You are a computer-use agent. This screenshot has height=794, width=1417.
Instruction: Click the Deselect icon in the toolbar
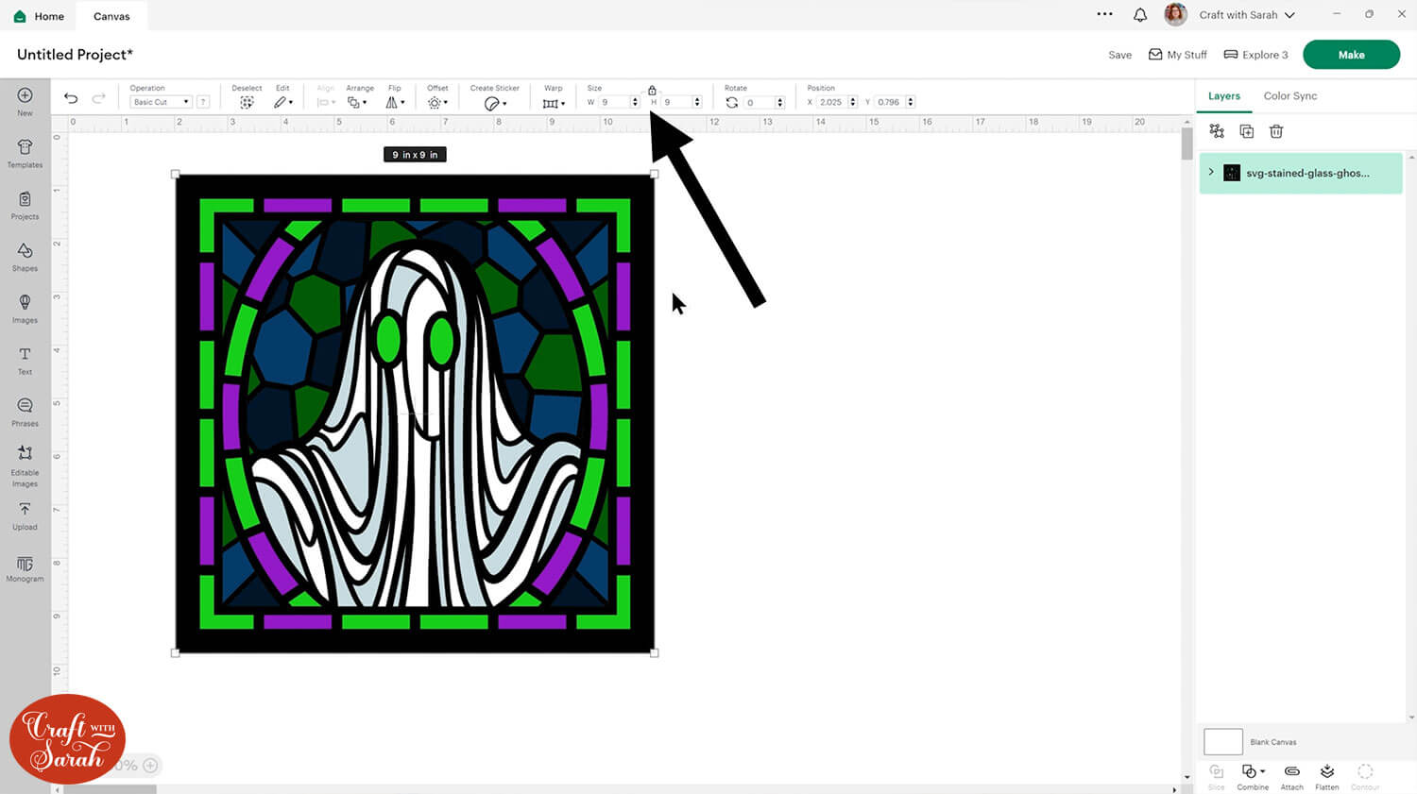(x=247, y=102)
